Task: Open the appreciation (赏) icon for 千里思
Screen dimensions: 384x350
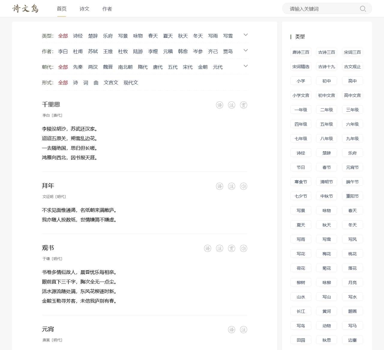Action: (x=243, y=105)
